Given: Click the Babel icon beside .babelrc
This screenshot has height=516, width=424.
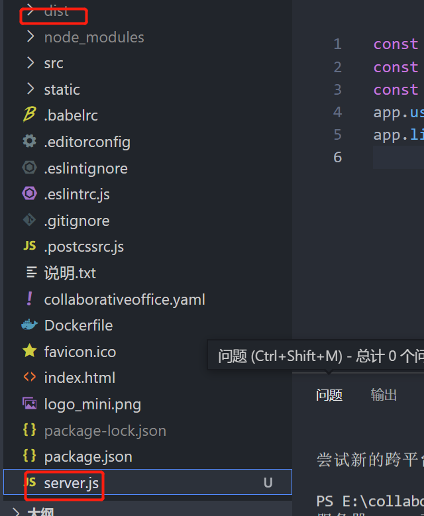Looking at the screenshot, I should coord(29,115).
